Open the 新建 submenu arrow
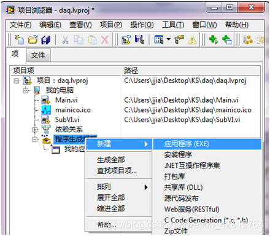This screenshot has width=270, height=236. click(146, 144)
